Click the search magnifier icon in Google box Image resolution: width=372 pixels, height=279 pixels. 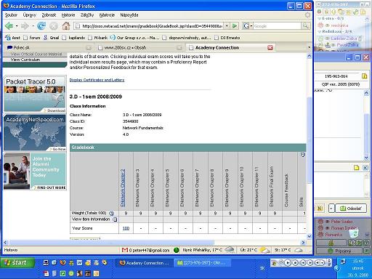(305, 25)
